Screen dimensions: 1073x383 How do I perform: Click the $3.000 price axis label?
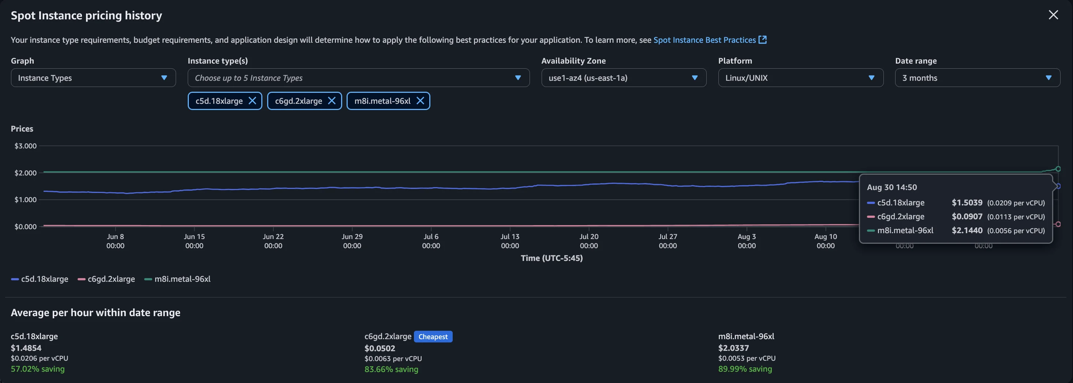click(25, 146)
